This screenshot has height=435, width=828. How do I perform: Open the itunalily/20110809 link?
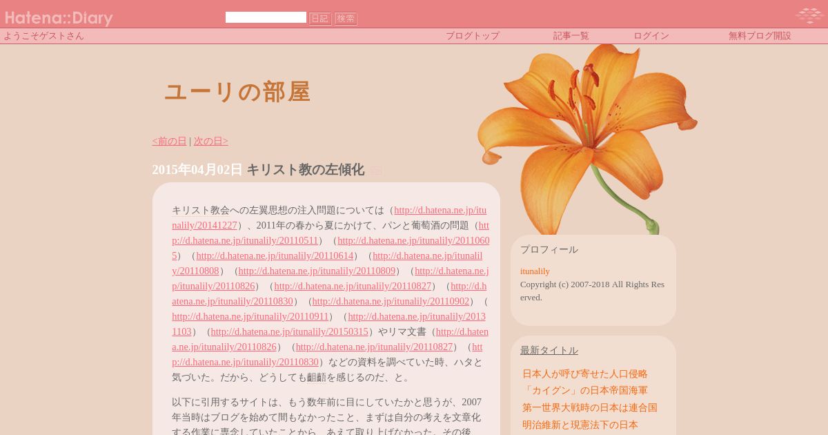[x=317, y=271]
